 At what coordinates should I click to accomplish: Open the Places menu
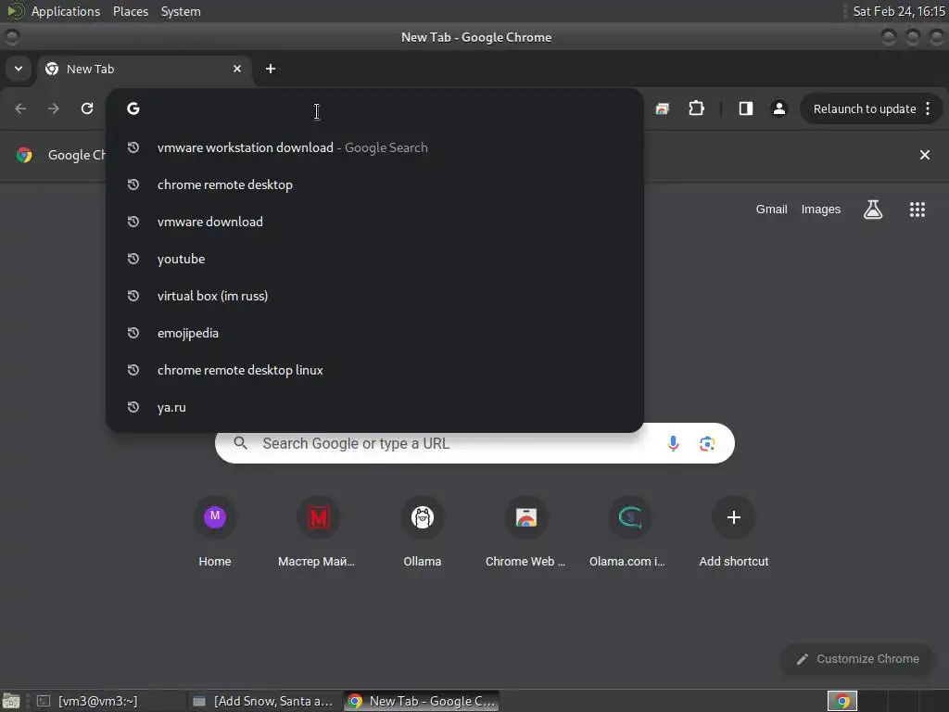(x=130, y=11)
